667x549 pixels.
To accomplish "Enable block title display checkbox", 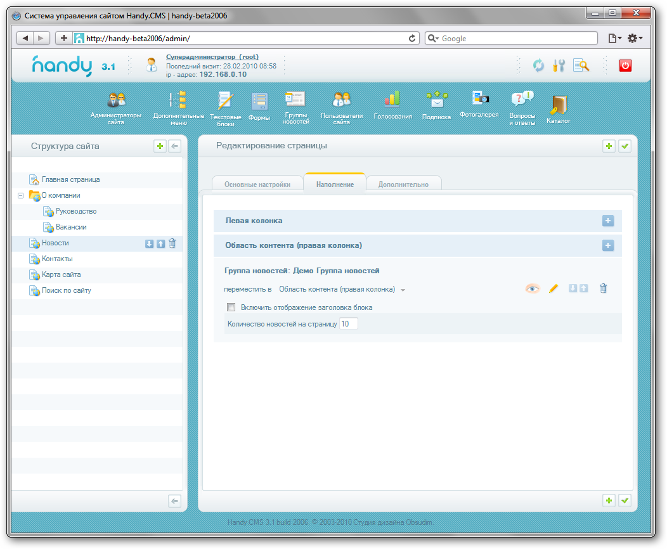I will [x=231, y=307].
